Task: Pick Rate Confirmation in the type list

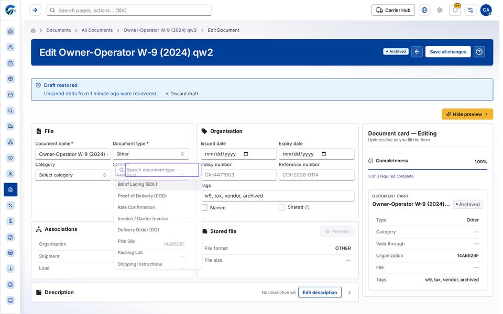Action: pos(158,207)
